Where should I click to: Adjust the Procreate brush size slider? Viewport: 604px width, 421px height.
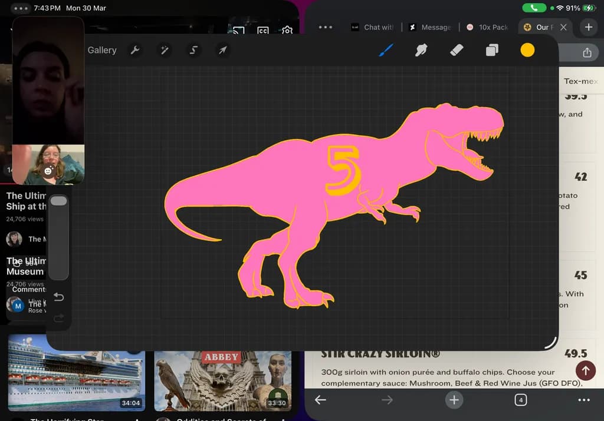[x=58, y=237]
